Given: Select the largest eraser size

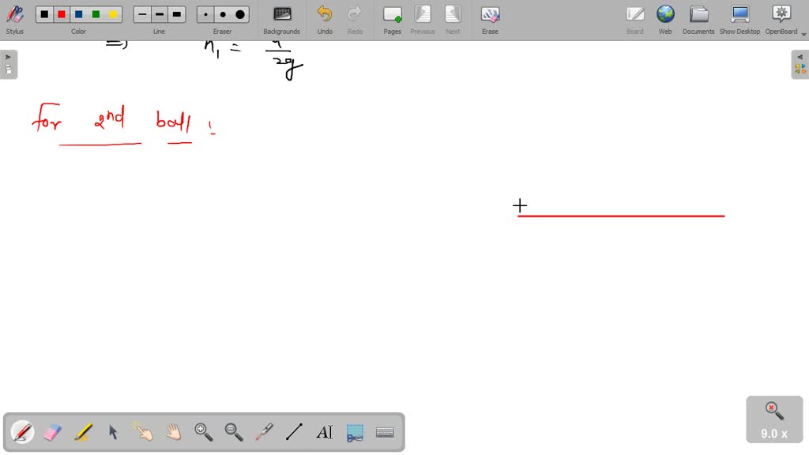Looking at the screenshot, I should click(239, 13).
